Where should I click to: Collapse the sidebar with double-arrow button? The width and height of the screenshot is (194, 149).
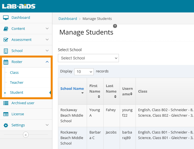(x=26, y=135)
